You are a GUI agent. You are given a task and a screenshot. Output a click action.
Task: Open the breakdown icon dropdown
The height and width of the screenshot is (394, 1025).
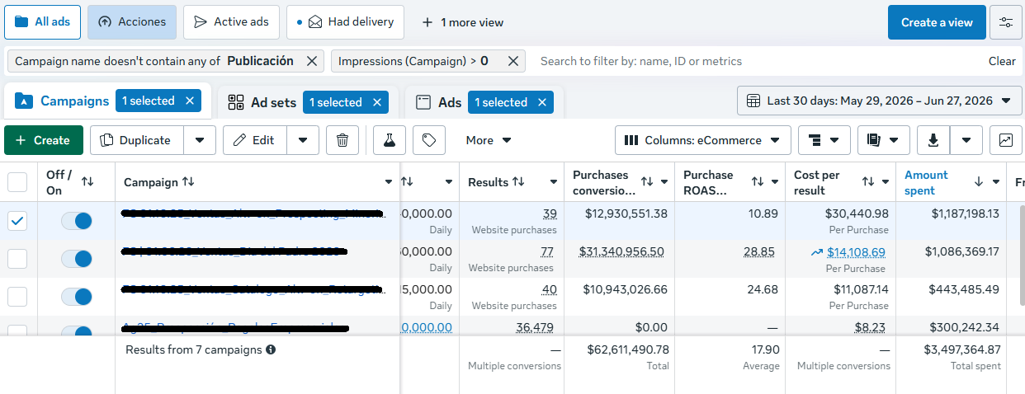tap(824, 140)
